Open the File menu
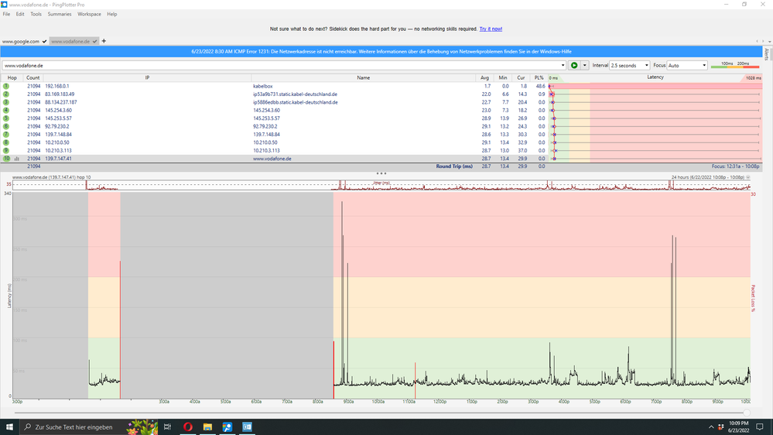The width and height of the screenshot is (773, 435). pos(6,14)
